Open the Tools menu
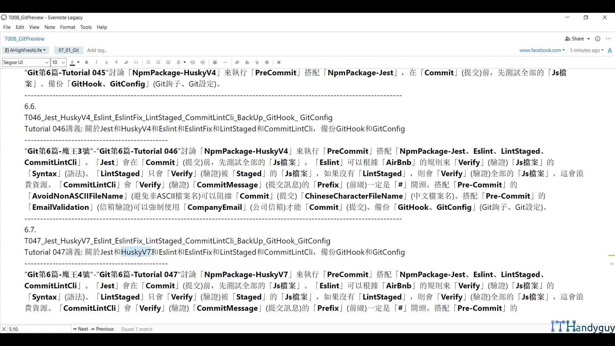615x346 pixels. (86, 27)
